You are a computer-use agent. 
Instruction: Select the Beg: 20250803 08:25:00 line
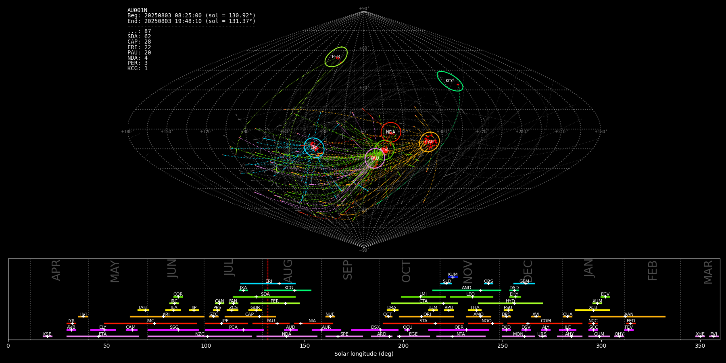(191, 16)
